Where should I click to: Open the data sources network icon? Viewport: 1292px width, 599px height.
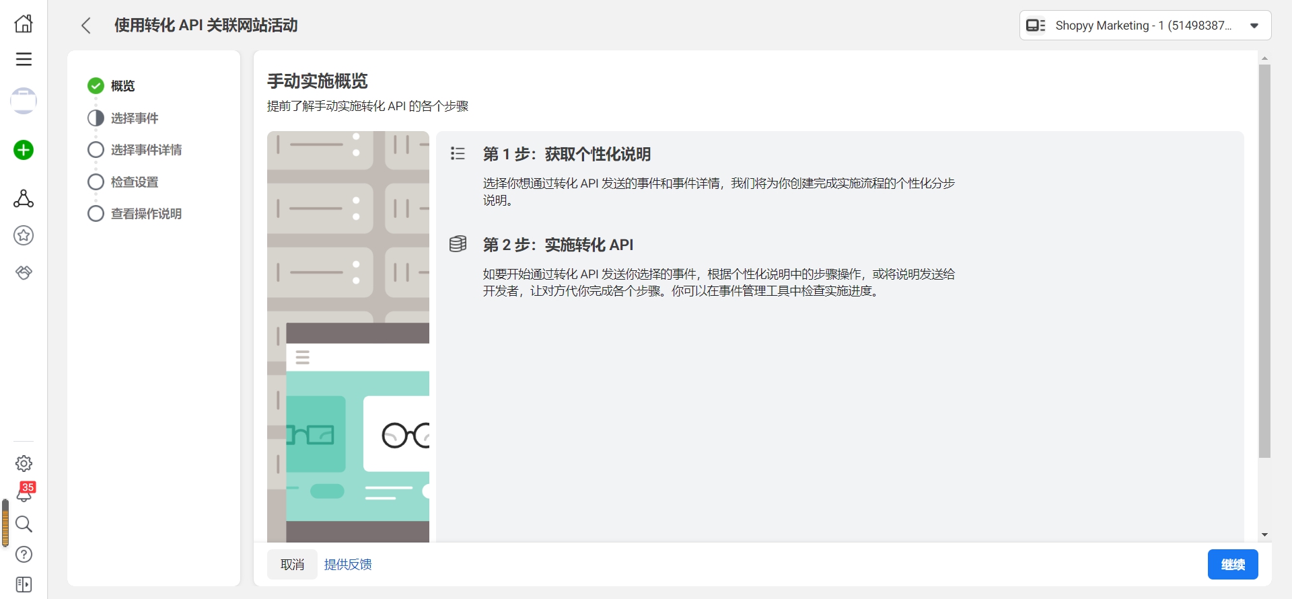point(24,198)
